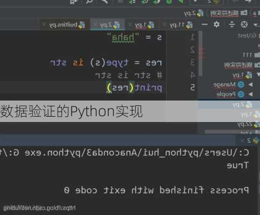Open the run configuration dropdown labeled 2

pyautogui.click(x=206, y=2)
